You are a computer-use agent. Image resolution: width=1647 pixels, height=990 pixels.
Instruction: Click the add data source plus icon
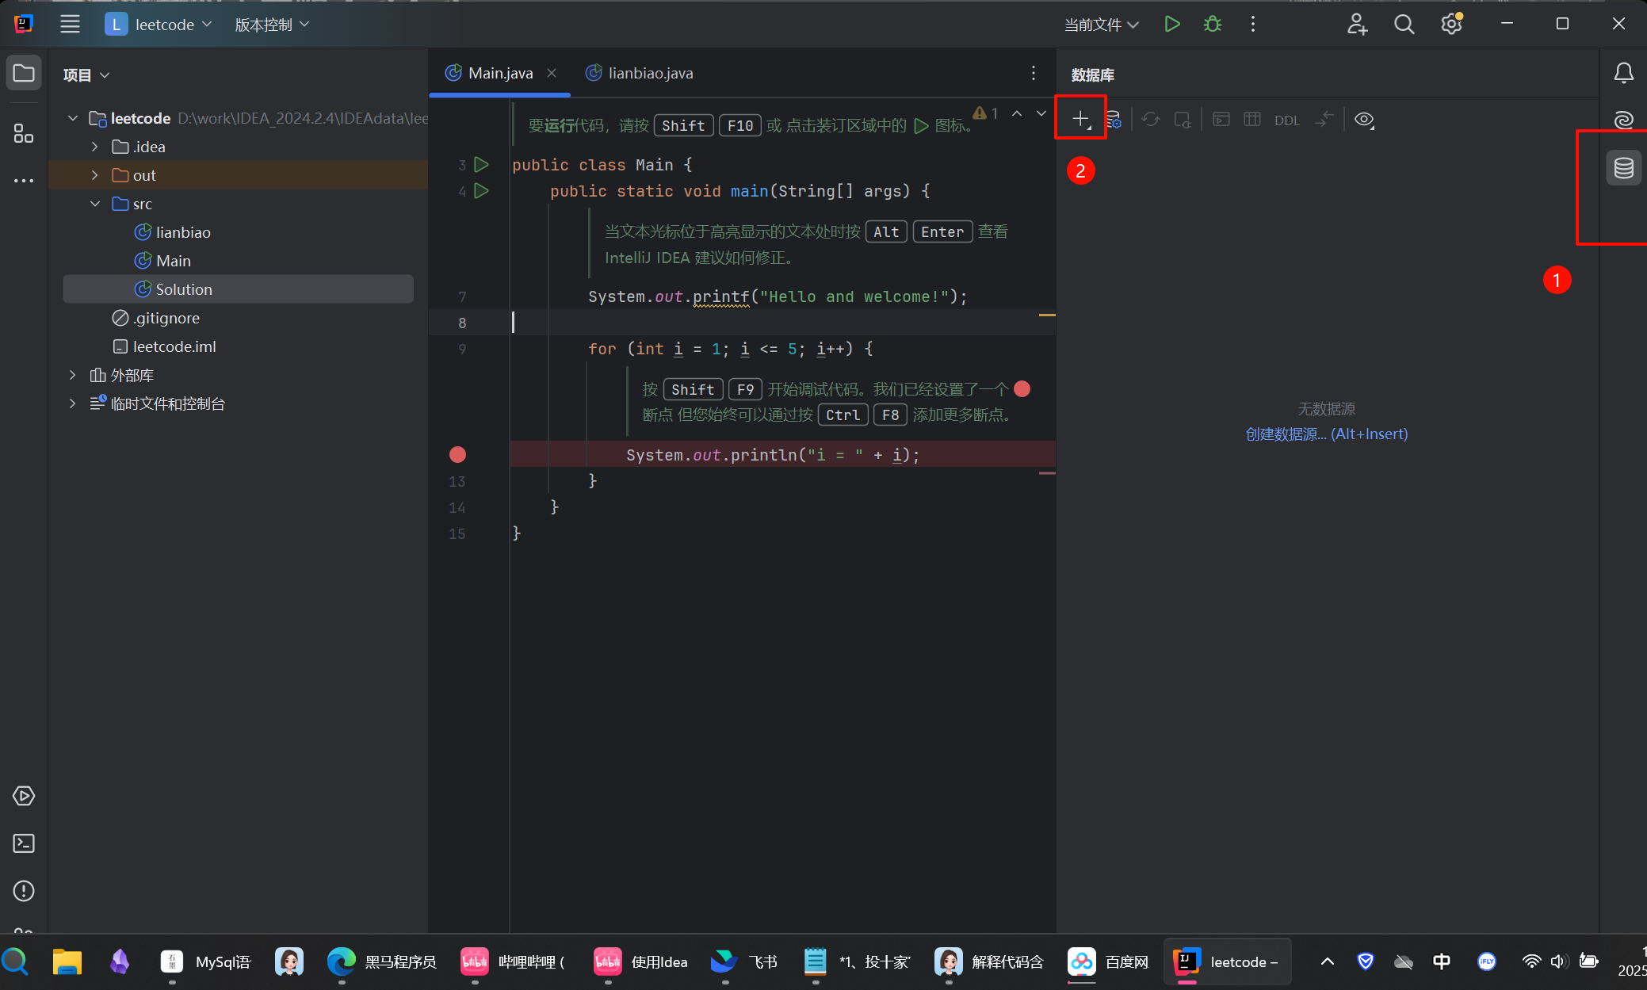click(1080, 120)
